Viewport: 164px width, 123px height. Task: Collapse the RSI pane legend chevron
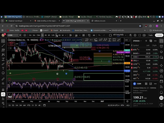(x=9, y=83)
